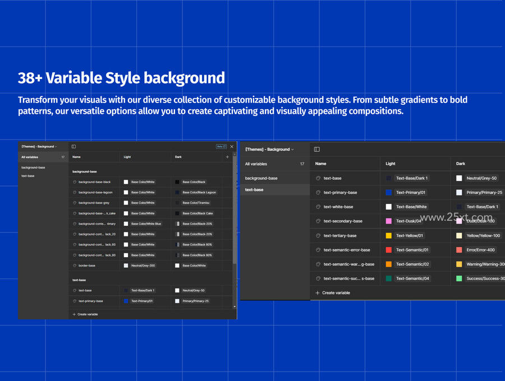This screenshot has width=505, height=381.
Task: Click the Base Color/Tiramisu value
Action: (x=196, y=203)
